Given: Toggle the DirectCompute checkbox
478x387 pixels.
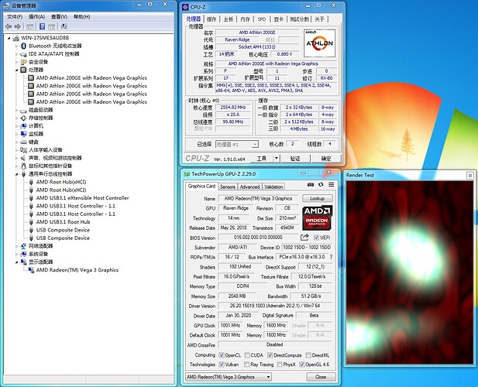Looking at the screenshot, I should [x=270, y=355].
